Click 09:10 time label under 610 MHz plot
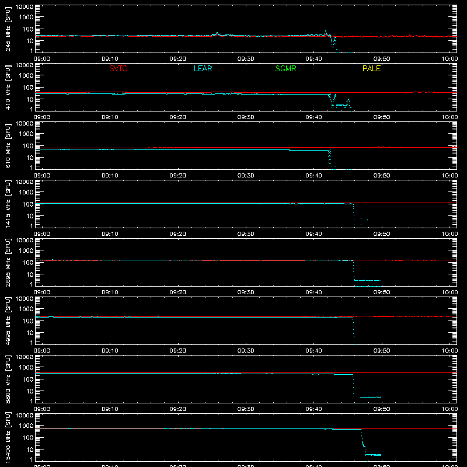Viewport: 467px width, 467px height. click(110, 176)
